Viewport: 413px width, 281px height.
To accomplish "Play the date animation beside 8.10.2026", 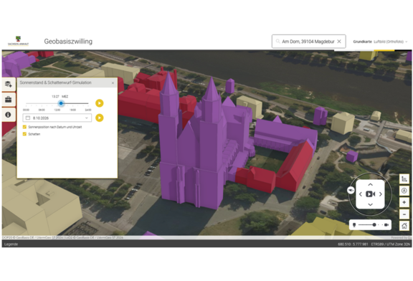I will [99, 118].
